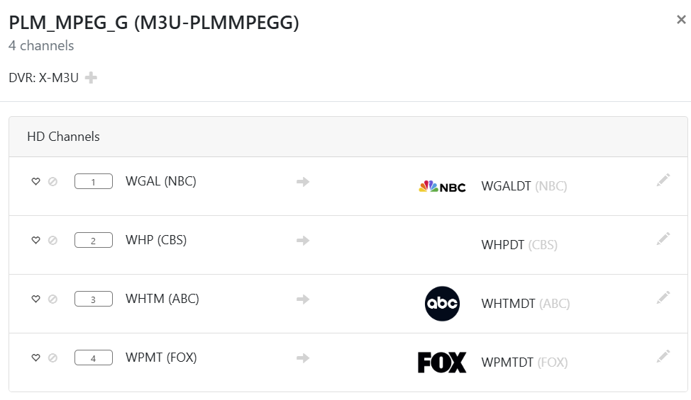Screen dimensions: 691x400
Task: Block the WHTM (ABC) channel
Action: (x=52, y=299)
